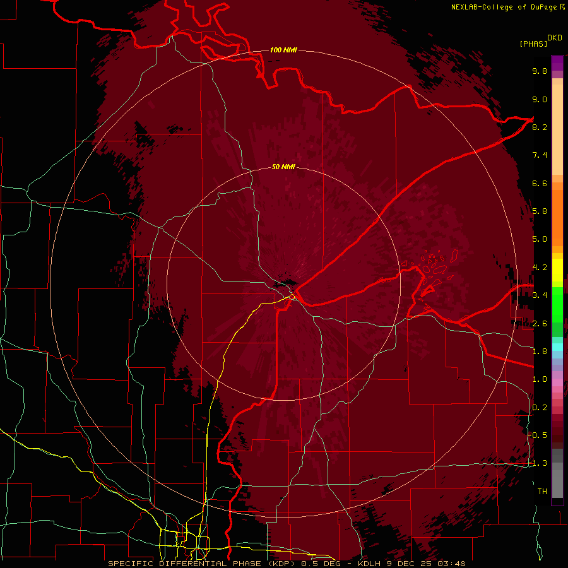568x568 pixels.
Task: Click the bright green segment of color bar
Action: (557, 304)
